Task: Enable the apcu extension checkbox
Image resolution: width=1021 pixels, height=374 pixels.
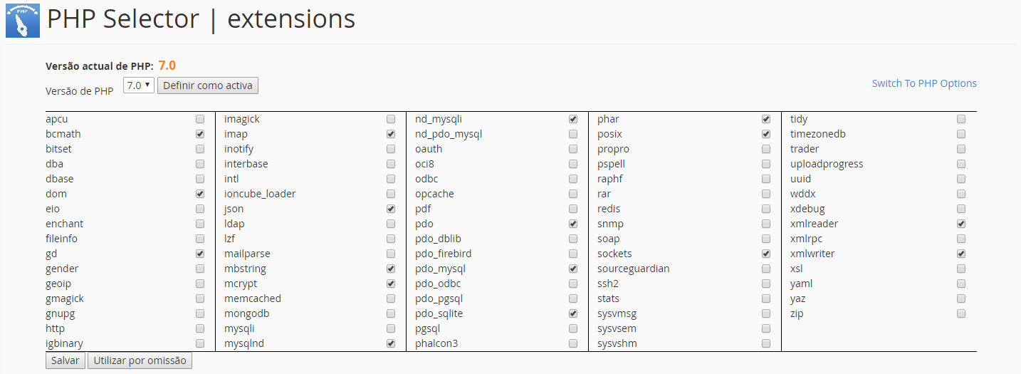Action: [200, 119]
